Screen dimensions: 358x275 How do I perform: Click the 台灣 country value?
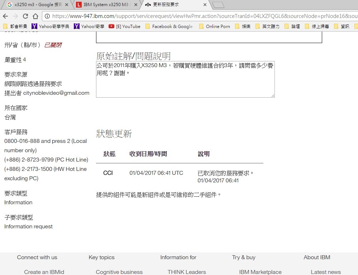point(10,117)
